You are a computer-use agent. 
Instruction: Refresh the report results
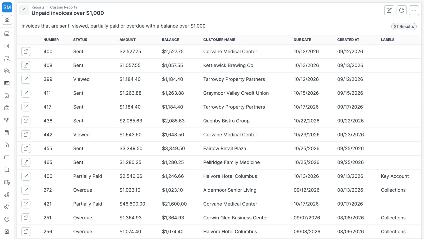[x=401, y=10]
